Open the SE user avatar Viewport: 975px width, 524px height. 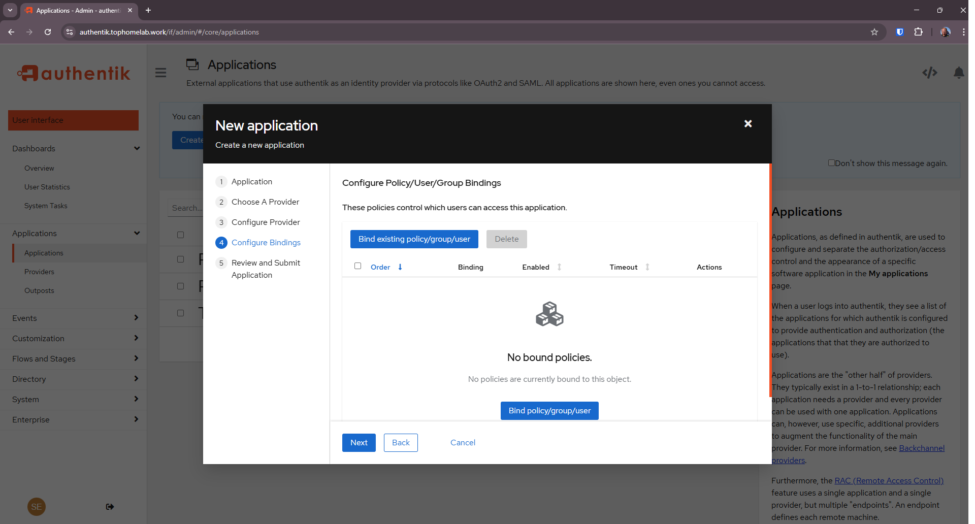[37, 507]
